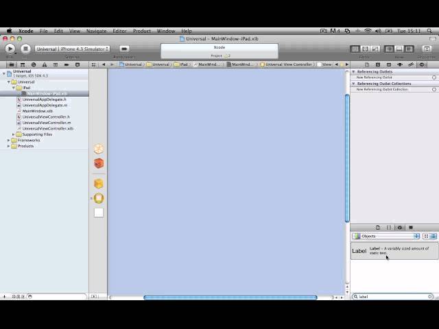Open the Identity inspector tab
439x329 pixels.
click(x=378, y=64)
